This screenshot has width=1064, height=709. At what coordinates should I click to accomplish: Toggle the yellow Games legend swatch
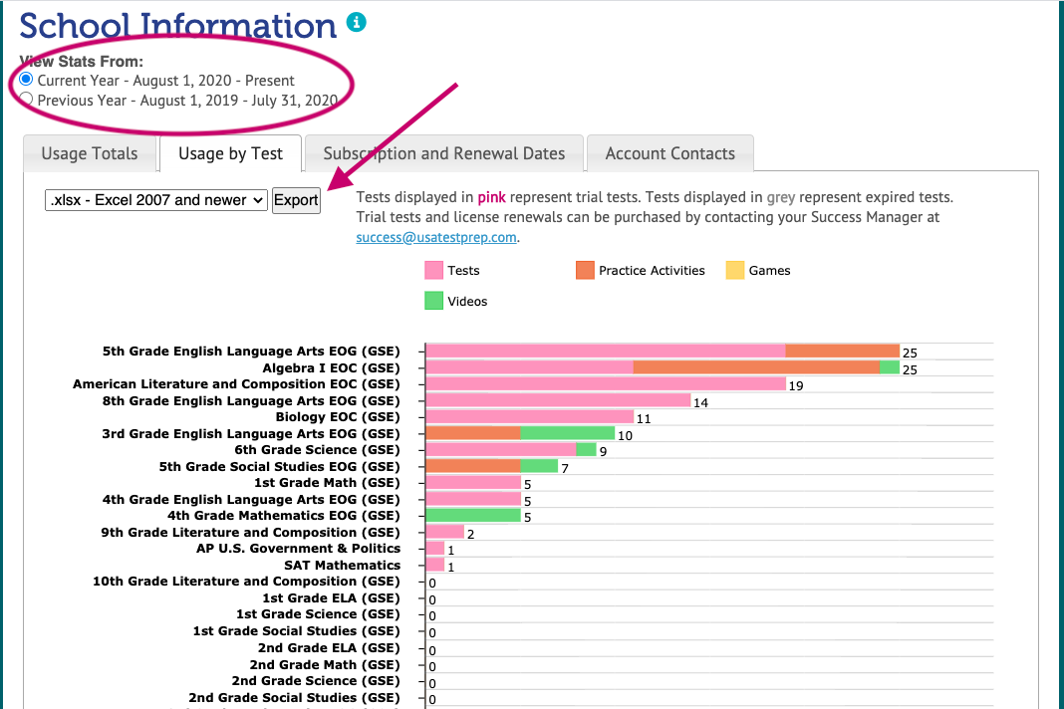(735, 270)
